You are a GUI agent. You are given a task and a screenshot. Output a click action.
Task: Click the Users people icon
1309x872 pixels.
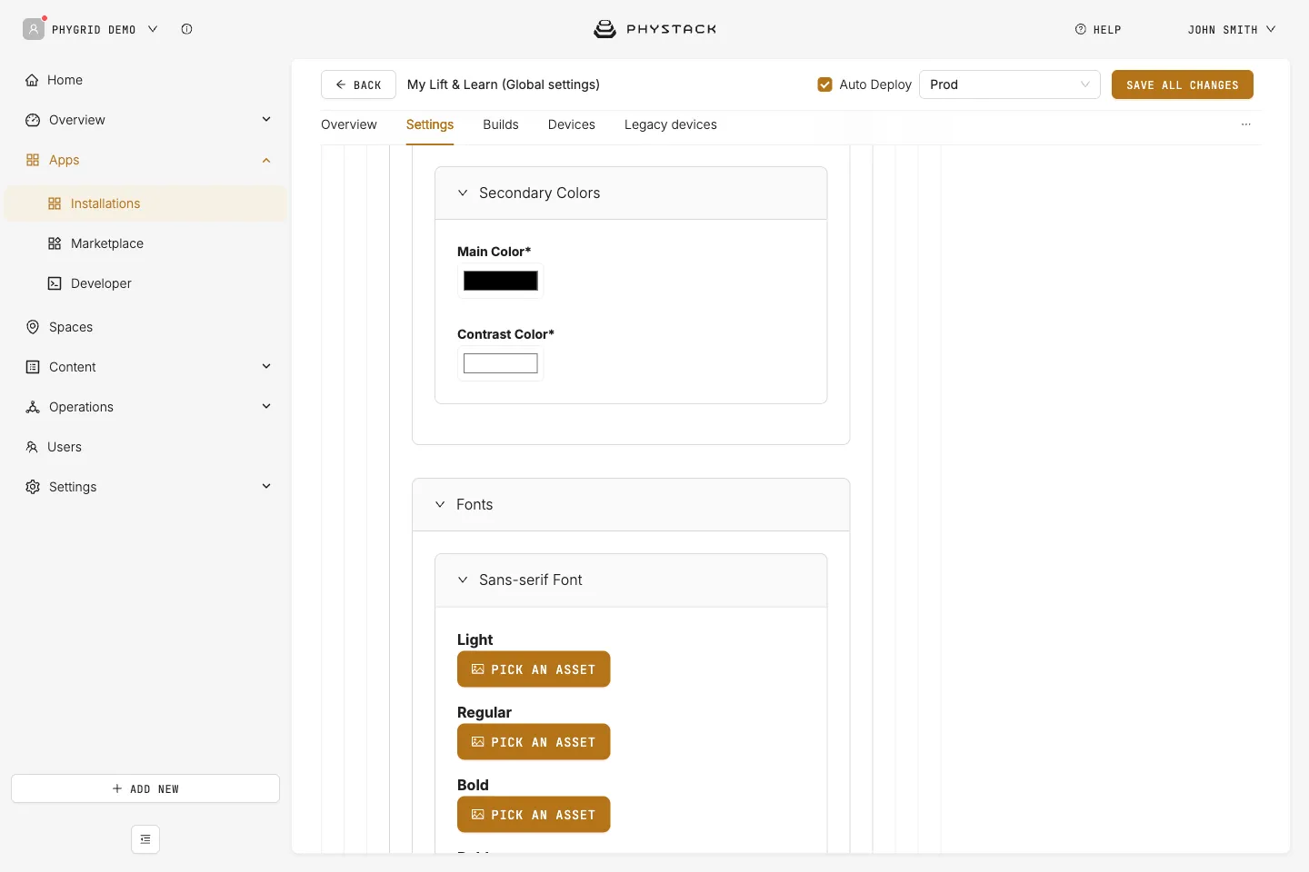[32, 447]
